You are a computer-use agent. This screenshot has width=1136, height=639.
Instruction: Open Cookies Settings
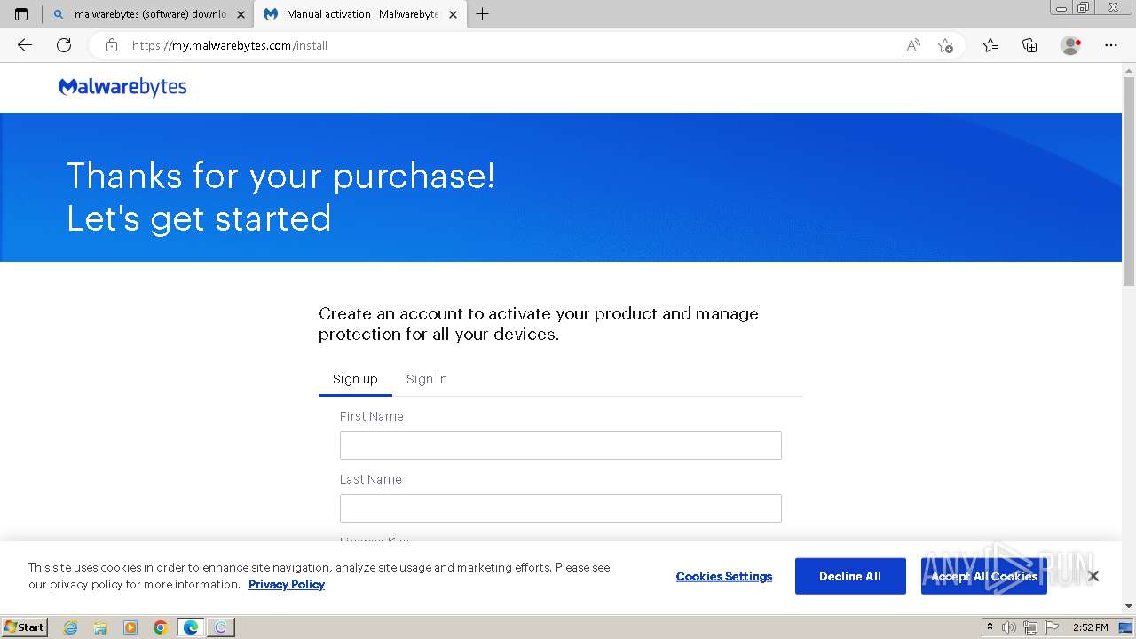[724, 576]
